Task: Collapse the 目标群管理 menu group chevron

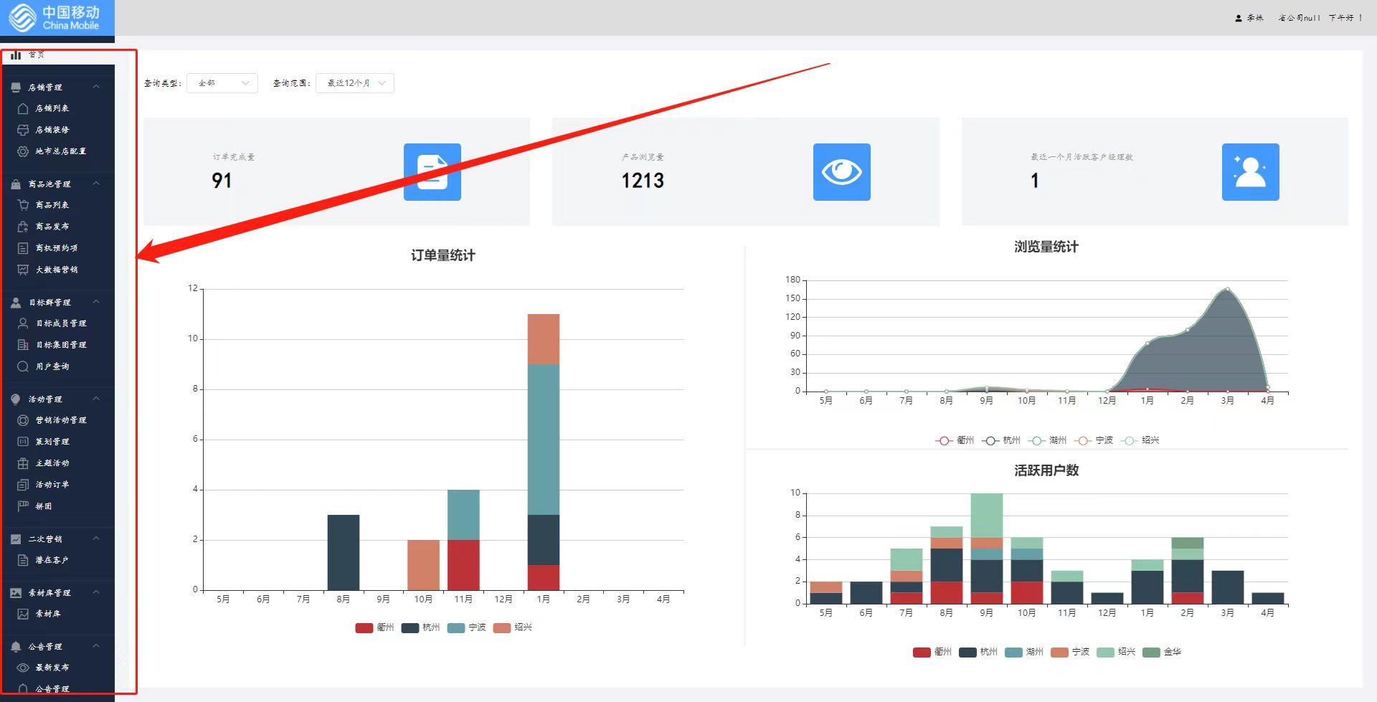Action: coord(96,302)
